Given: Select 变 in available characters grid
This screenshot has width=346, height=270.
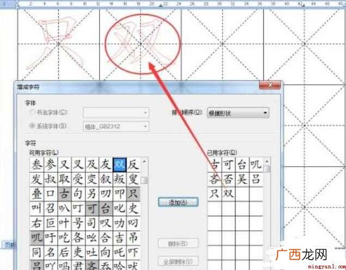Looking at the screenshot, I should [x=92, y=179].
